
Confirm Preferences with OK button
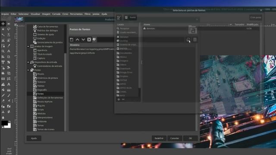pos(190,138)
